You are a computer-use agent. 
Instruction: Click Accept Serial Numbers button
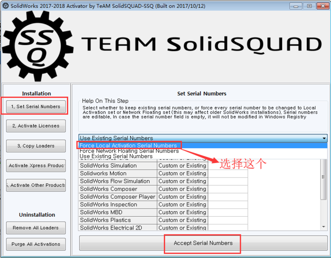tap(203, 243)
